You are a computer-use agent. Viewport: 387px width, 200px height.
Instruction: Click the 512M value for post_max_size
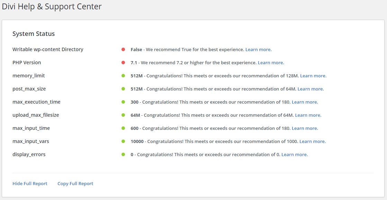point(137,89)
